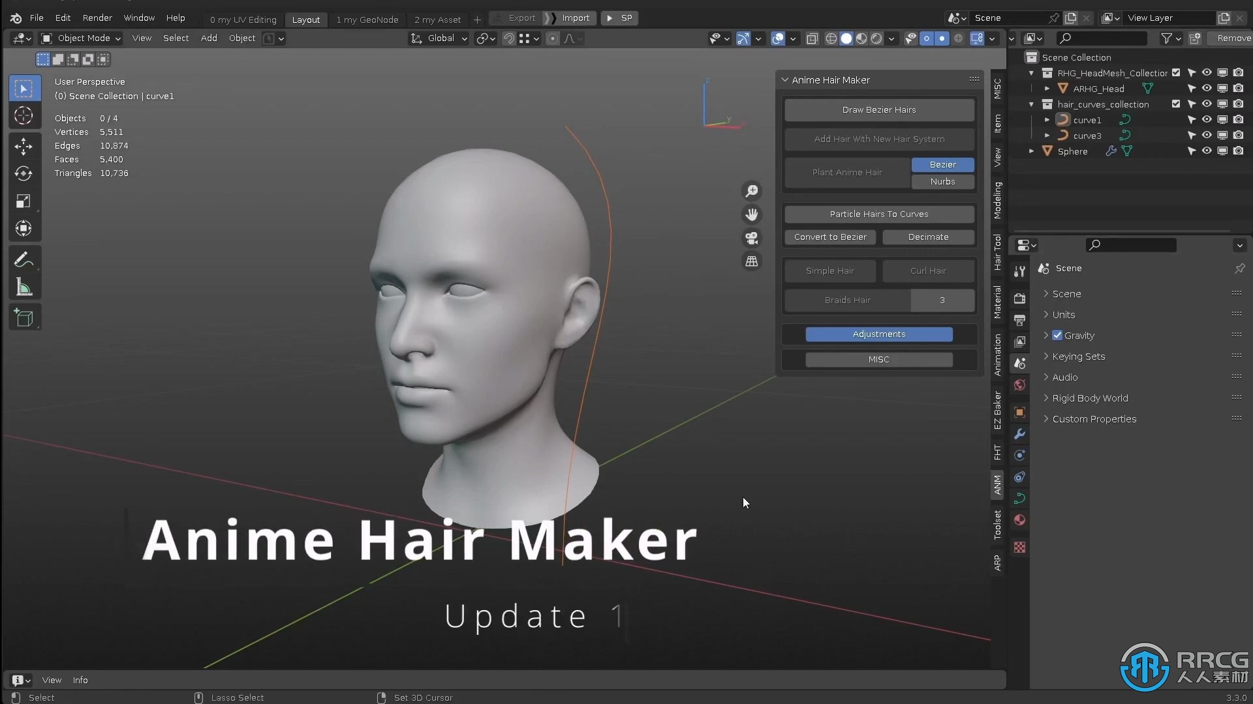This screenshot has height=704, width=1253.
Task: Open the View Layer properties icon
Action: (x=1019, y=342)
